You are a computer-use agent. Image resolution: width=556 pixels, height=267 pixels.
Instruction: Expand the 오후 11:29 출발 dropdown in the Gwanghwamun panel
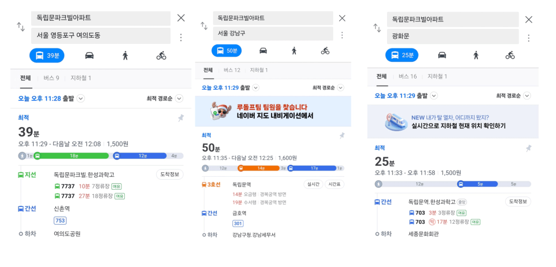[x=433, y=96]
